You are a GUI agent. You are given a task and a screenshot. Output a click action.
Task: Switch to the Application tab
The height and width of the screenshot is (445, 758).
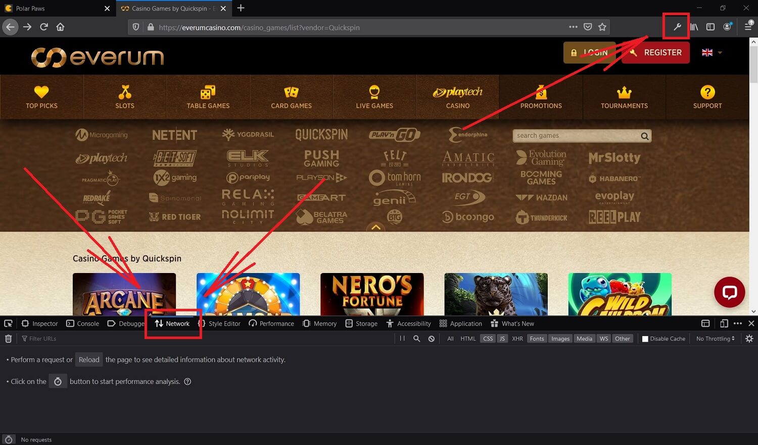point(461,323)
